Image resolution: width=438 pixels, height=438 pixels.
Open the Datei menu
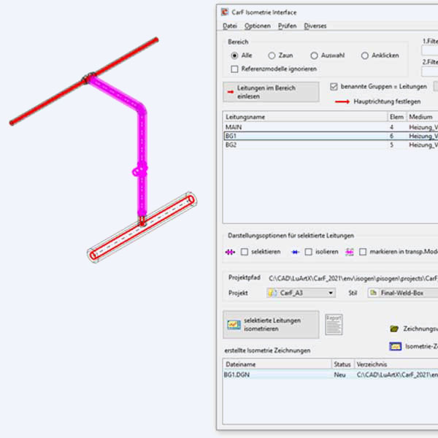click(x=230, y=26)
